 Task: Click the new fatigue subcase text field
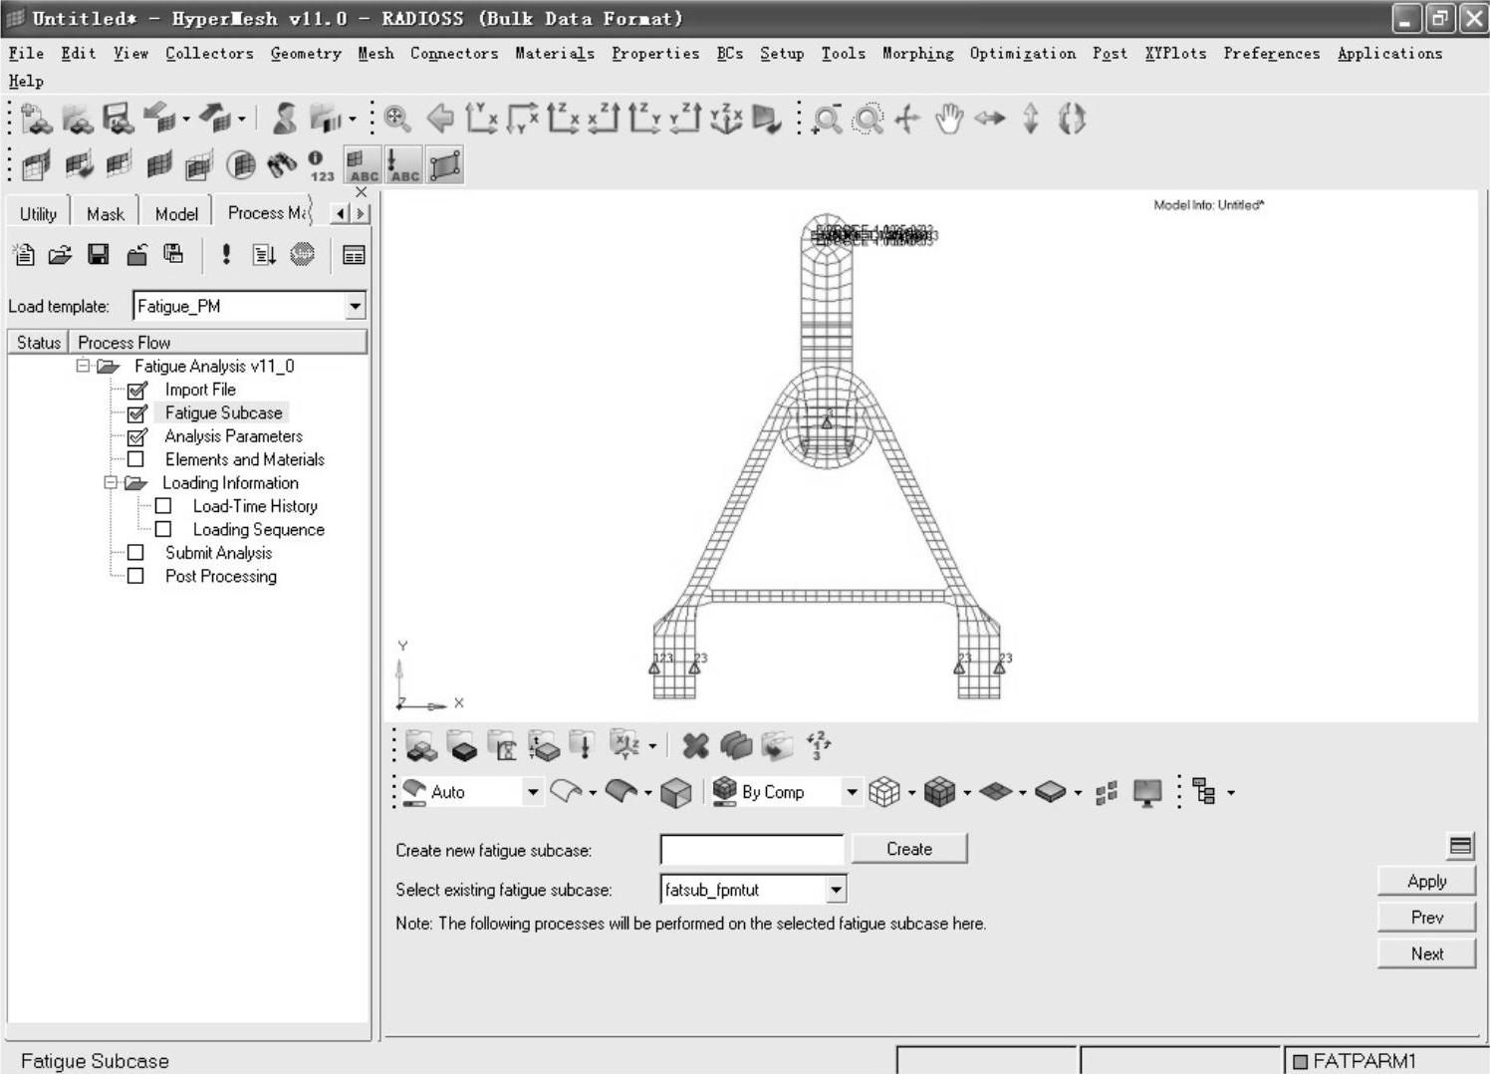(751, 849)
